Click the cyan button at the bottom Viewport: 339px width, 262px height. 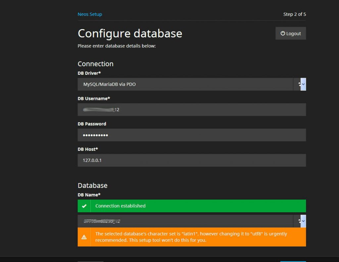click(293, 261)
